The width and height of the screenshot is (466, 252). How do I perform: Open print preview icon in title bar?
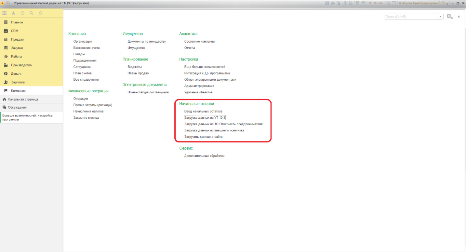(339, 3)
